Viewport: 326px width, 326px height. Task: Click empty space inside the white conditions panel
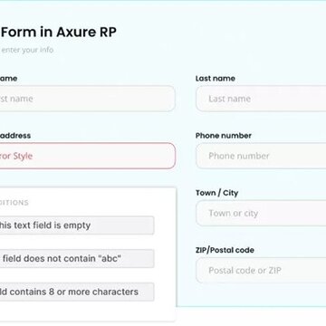(165, 311)
